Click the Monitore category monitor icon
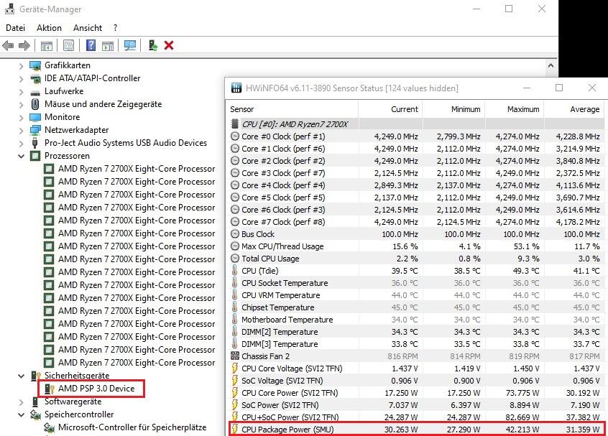 coord(35,117)
